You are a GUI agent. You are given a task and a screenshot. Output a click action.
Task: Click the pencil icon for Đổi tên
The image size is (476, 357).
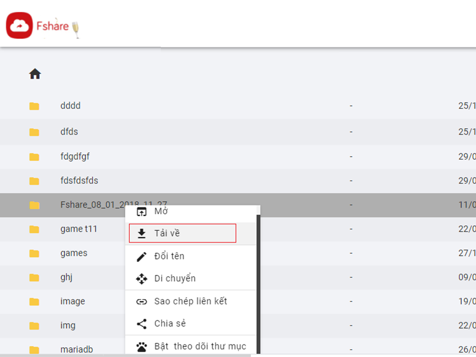tap(142, 257)
